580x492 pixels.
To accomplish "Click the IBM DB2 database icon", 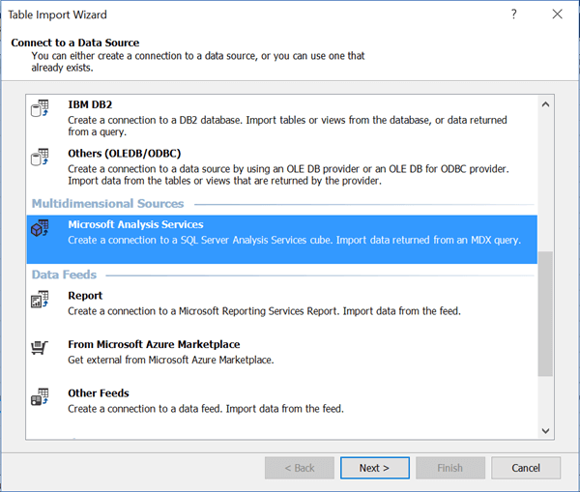I will (x=41, y=108).
